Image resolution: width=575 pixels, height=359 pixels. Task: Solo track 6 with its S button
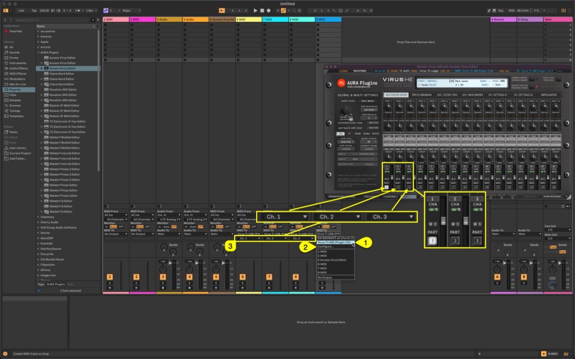[243, 283]
